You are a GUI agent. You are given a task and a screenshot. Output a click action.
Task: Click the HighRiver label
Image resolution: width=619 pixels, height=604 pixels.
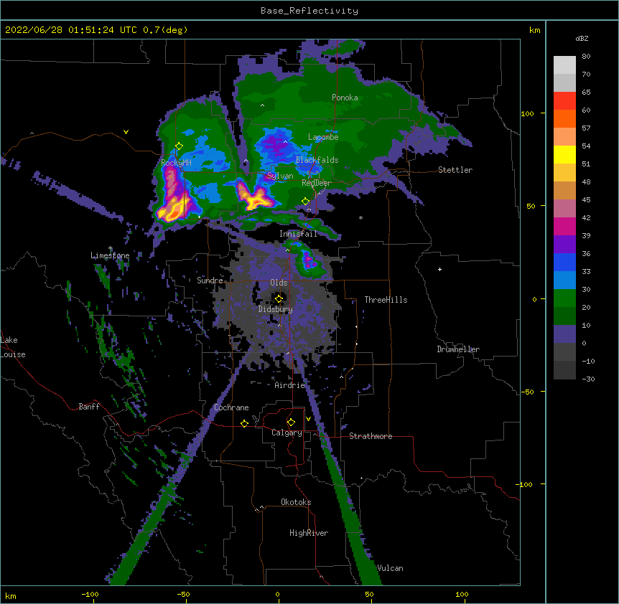pyautogui.click(x=309, y=533)
